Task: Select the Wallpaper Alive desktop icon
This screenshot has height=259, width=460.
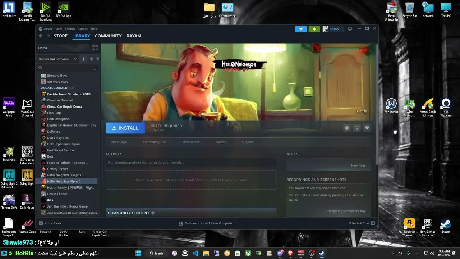Action: click(x=9, y=107)
